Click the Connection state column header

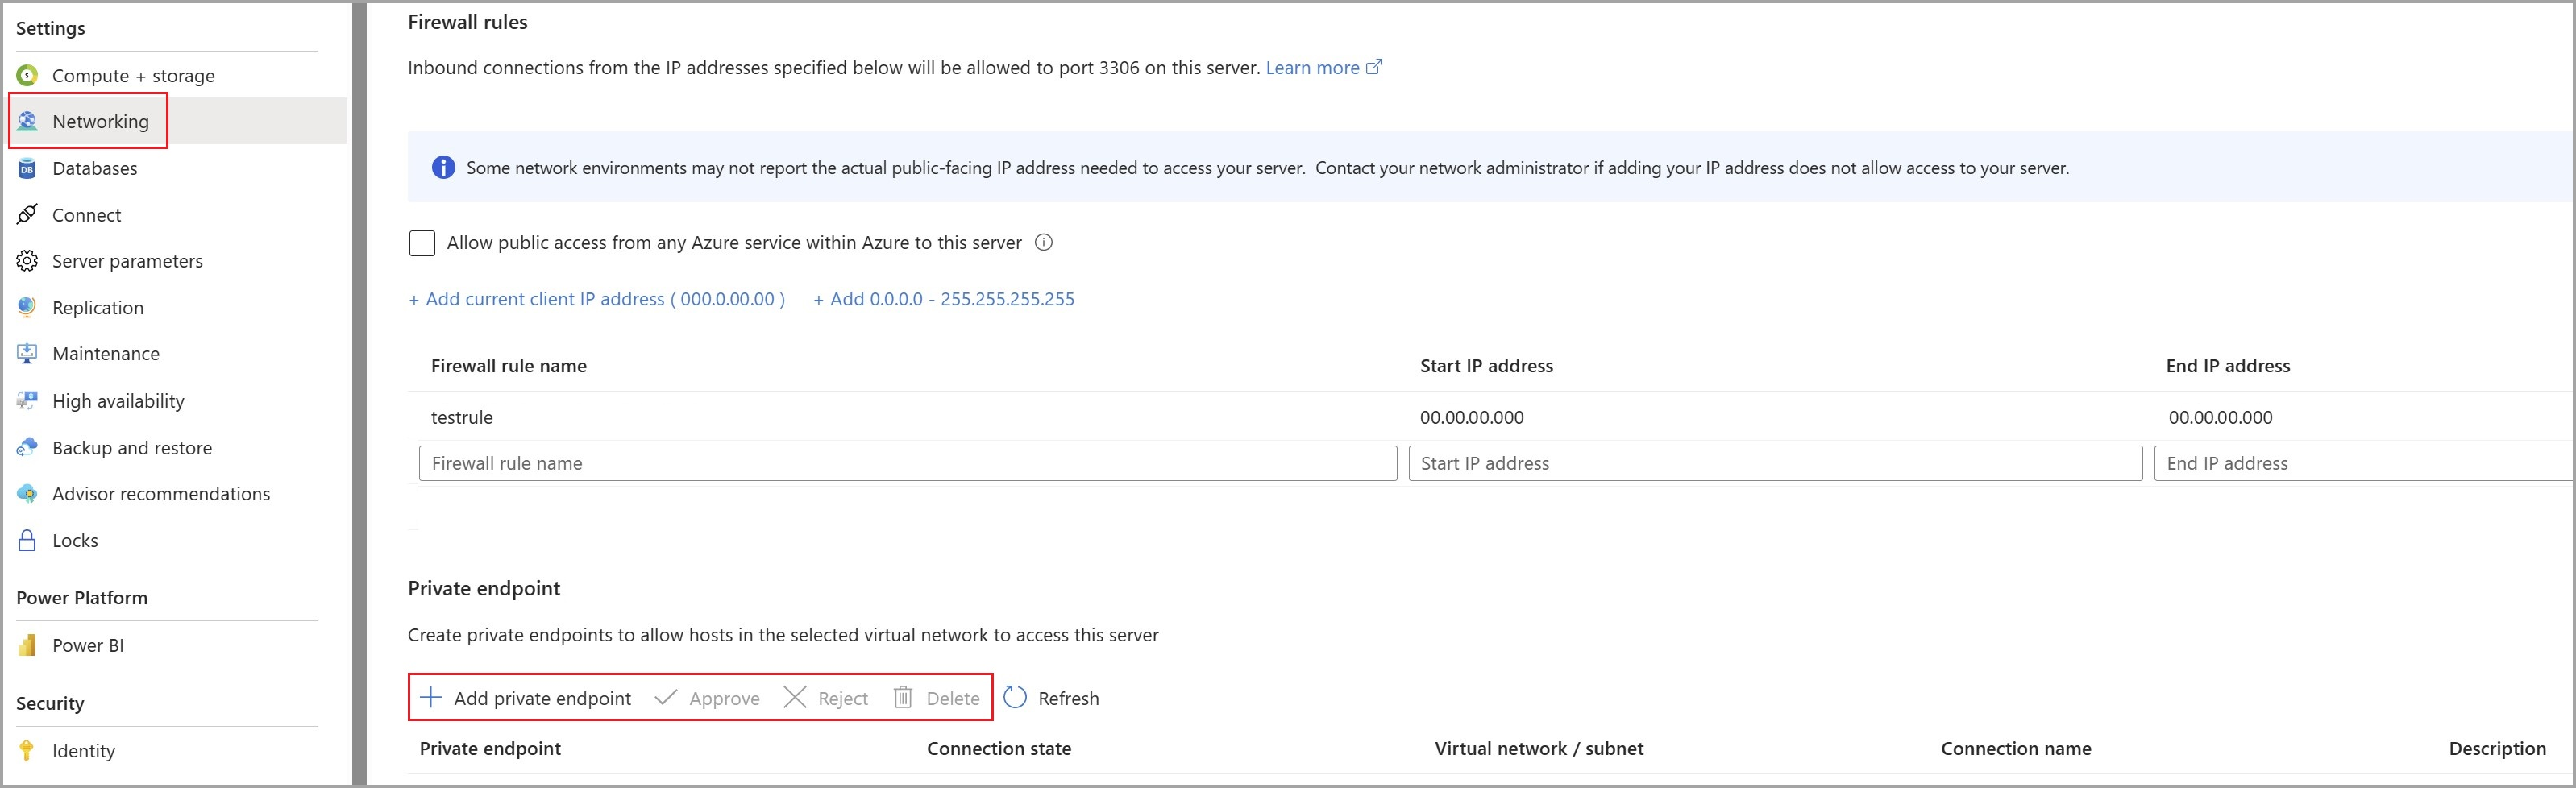click(x=999, y=748)
